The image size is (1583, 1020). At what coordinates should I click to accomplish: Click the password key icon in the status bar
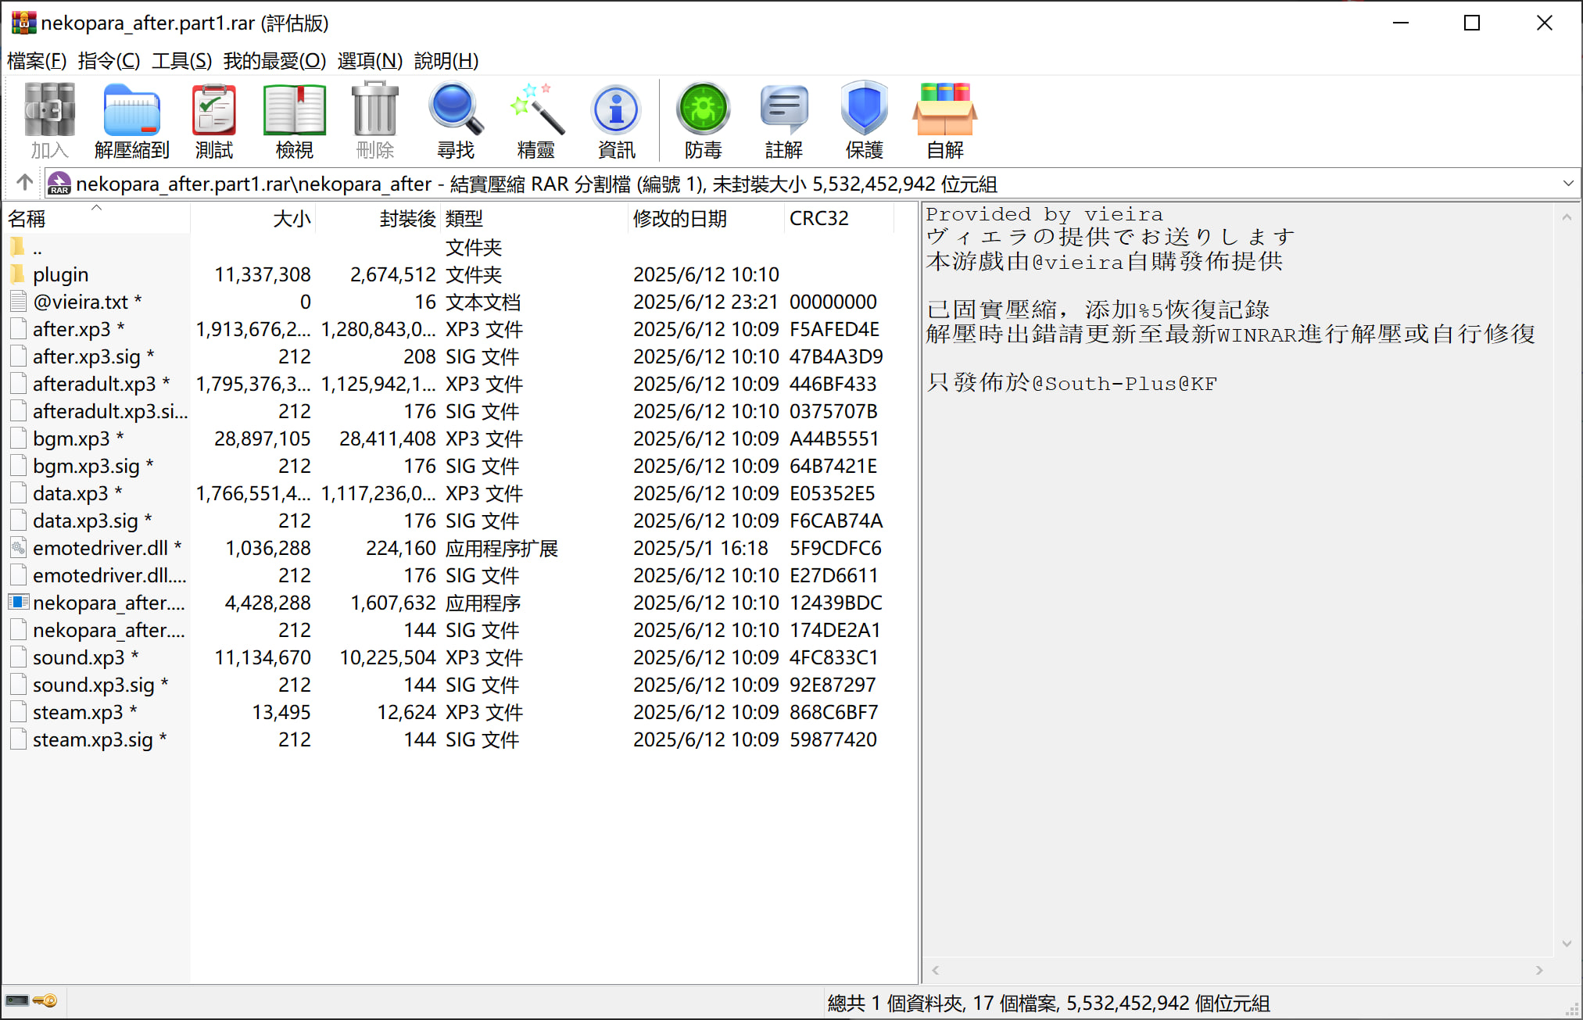45,1000
